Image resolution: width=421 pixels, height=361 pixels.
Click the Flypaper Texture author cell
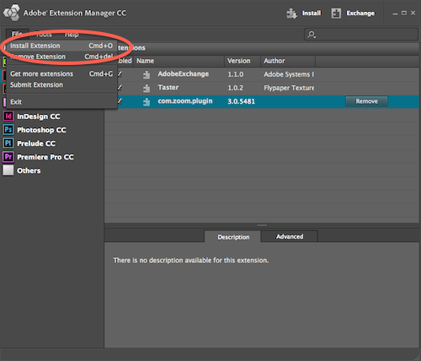pyautogui.click(x=289, y=88)
